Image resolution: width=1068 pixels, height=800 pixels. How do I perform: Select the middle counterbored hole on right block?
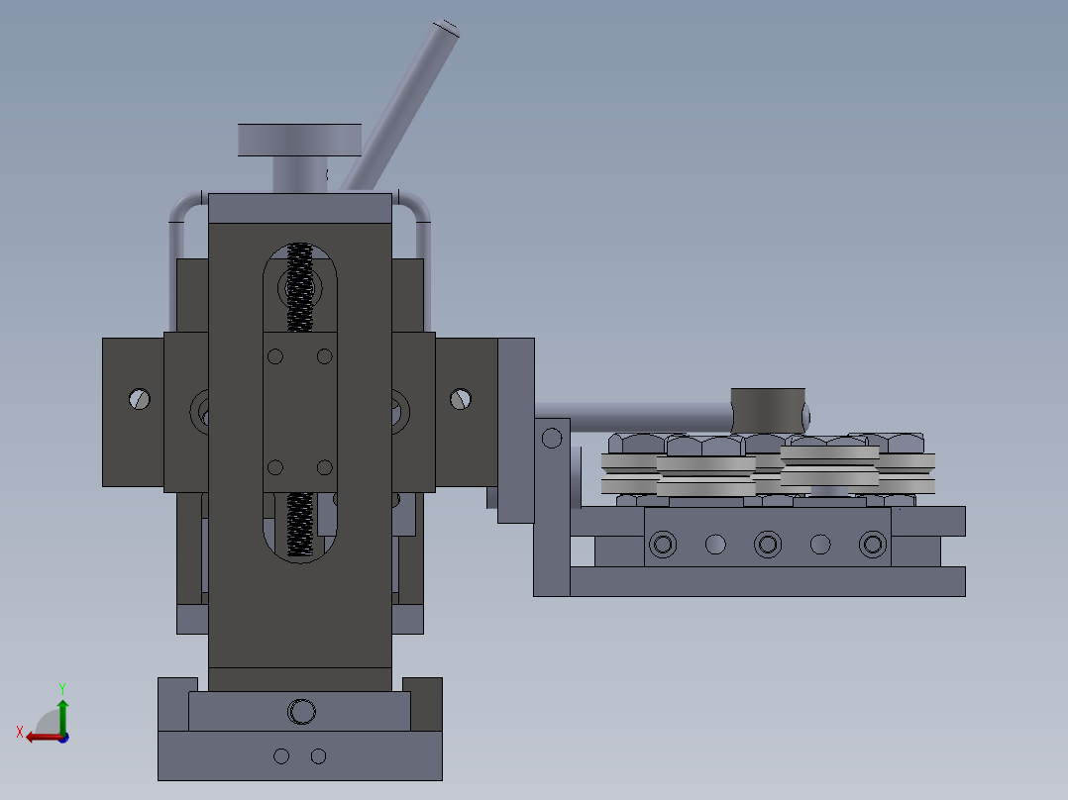768,544
